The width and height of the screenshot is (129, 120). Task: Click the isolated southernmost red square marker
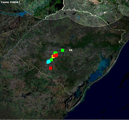[51, 68]
